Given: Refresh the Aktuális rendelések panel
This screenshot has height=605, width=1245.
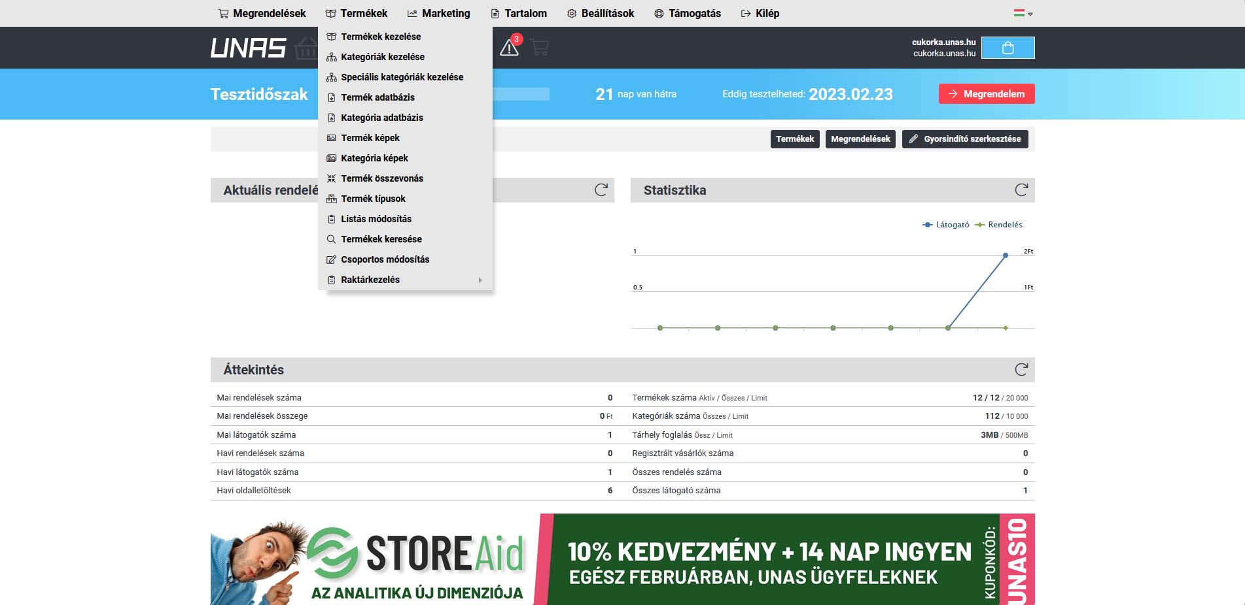Looking at the screenshot, I should 601,190.
